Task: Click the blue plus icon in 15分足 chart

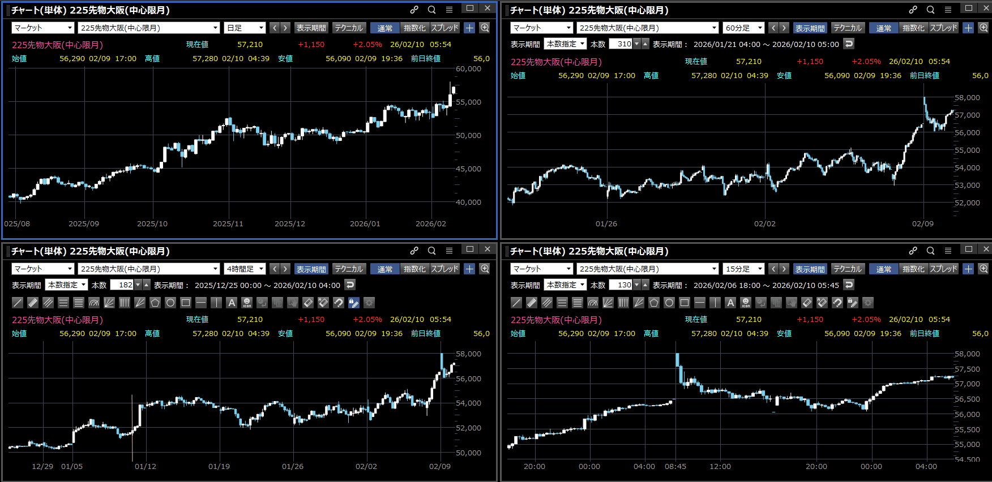Action: (968, 269)
